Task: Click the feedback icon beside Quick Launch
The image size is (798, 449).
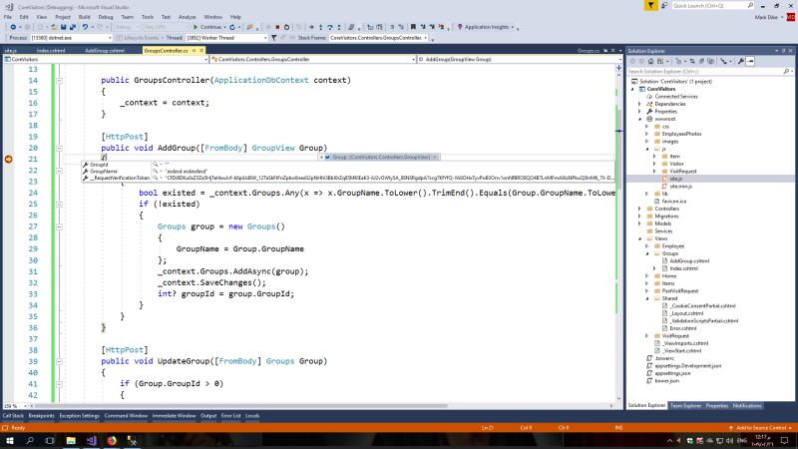Action: 664,6
